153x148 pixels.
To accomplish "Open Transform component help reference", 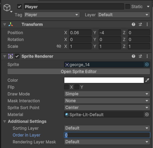I will coord(133,24).
